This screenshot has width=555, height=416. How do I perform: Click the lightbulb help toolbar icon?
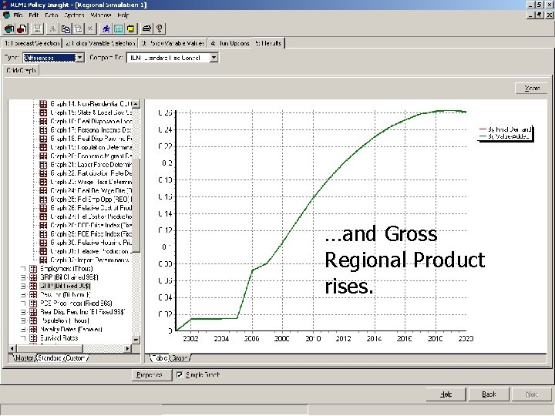(160, 29)
